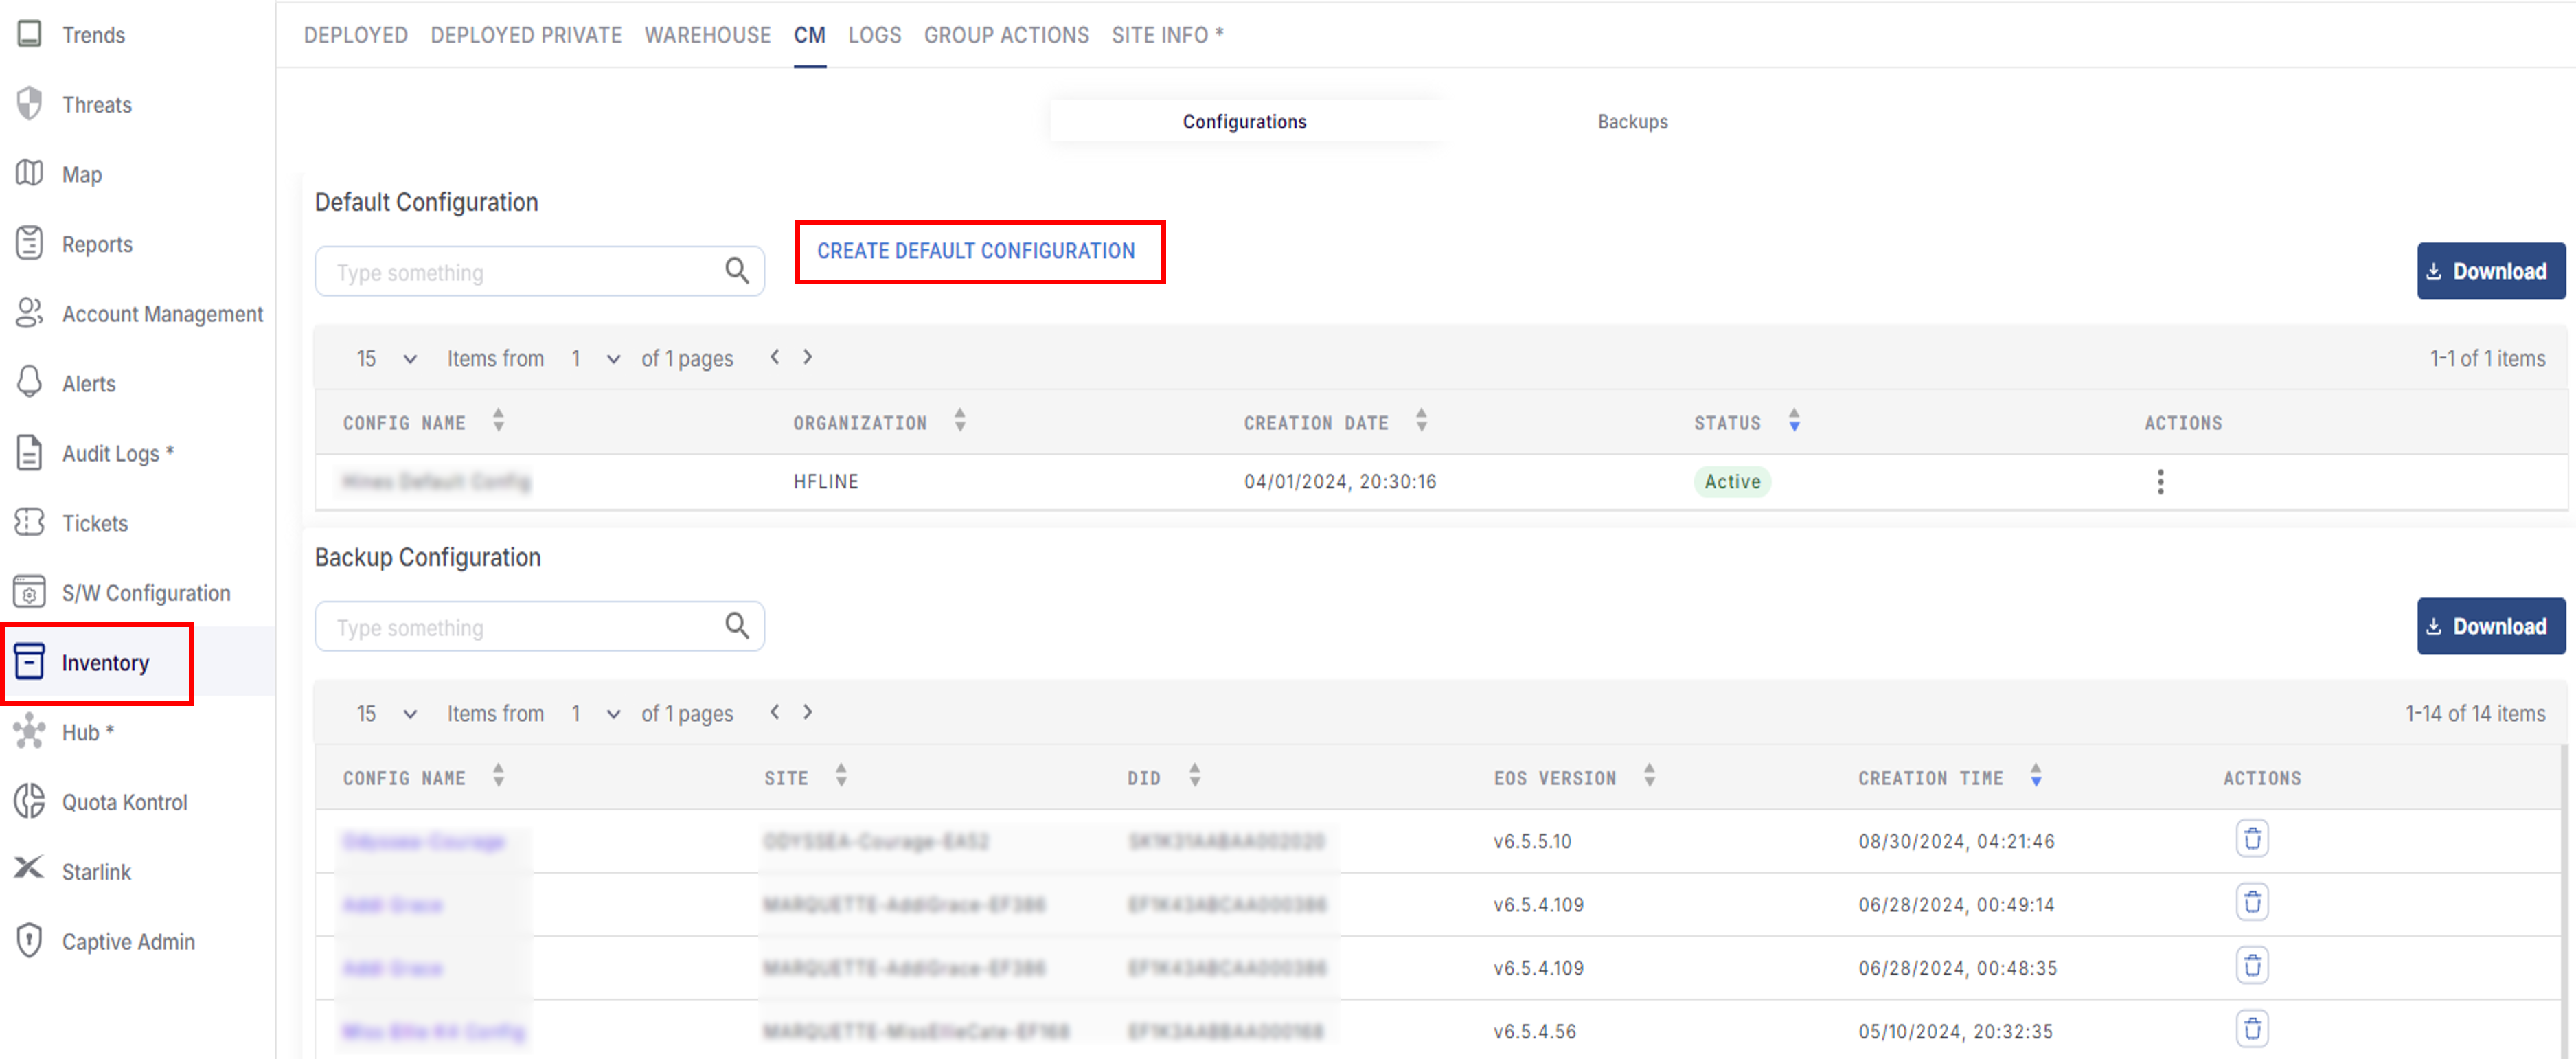Expand page size dropdown in Default Configuration
This screenshot has height=1059, width=2576.
pos(409,359)
